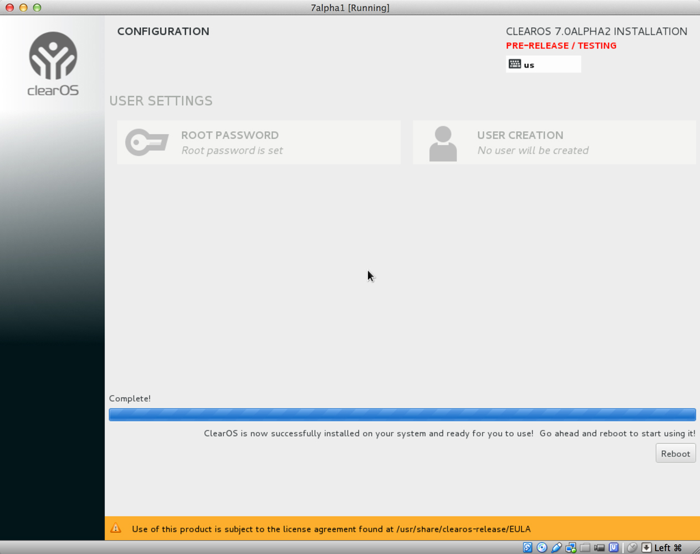Image resolution: width=700 pixels, height=554 pixels.
Task: Click the 'PRE-RELEASE / TESTING' label
Action: click(561, 45)
